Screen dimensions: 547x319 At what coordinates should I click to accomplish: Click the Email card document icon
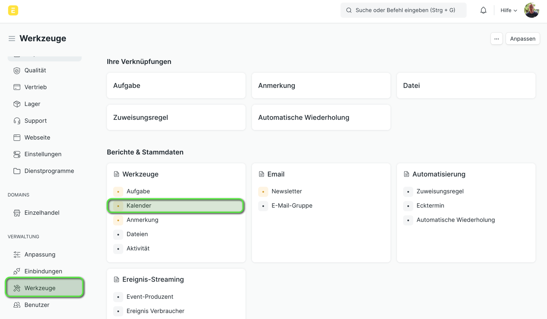(x=262, y=174)
